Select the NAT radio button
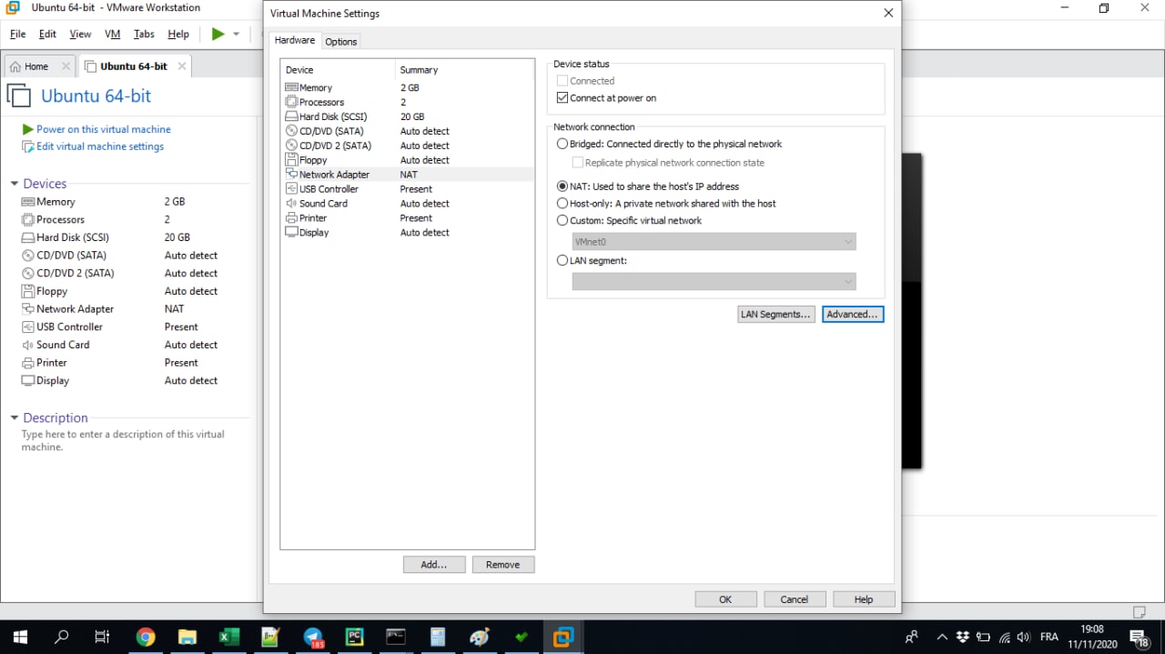The width and height of the screenshot is (1165, 654). [562, 186]
